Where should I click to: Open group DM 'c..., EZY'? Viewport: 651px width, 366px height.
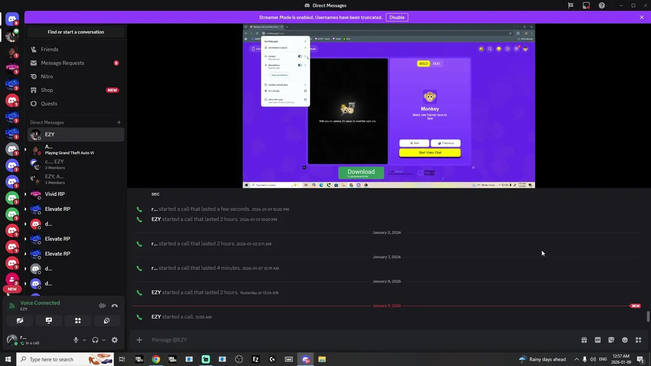(x=76, y=164)
